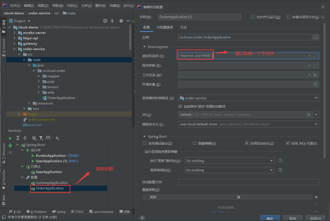Click the expand icon in program arguments field
330x221 pixels.
[x=315, y=65]
